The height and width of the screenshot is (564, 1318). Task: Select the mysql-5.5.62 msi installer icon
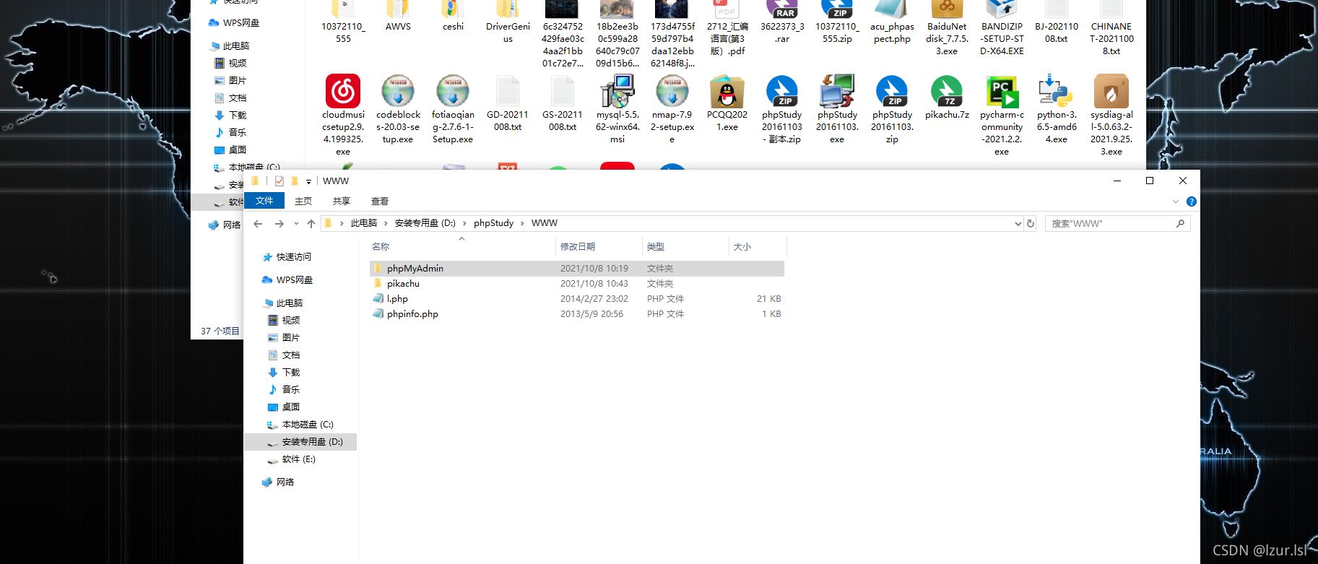coord(617,91)
